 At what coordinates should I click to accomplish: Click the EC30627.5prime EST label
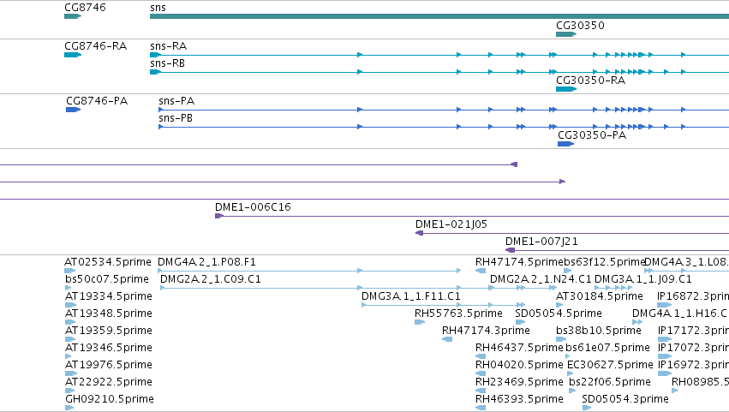tap(610, 365)
